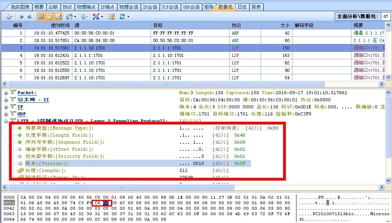Screen dimensions: 392x223
Task: Click the packet filter funnel icon
Action: 82,16
